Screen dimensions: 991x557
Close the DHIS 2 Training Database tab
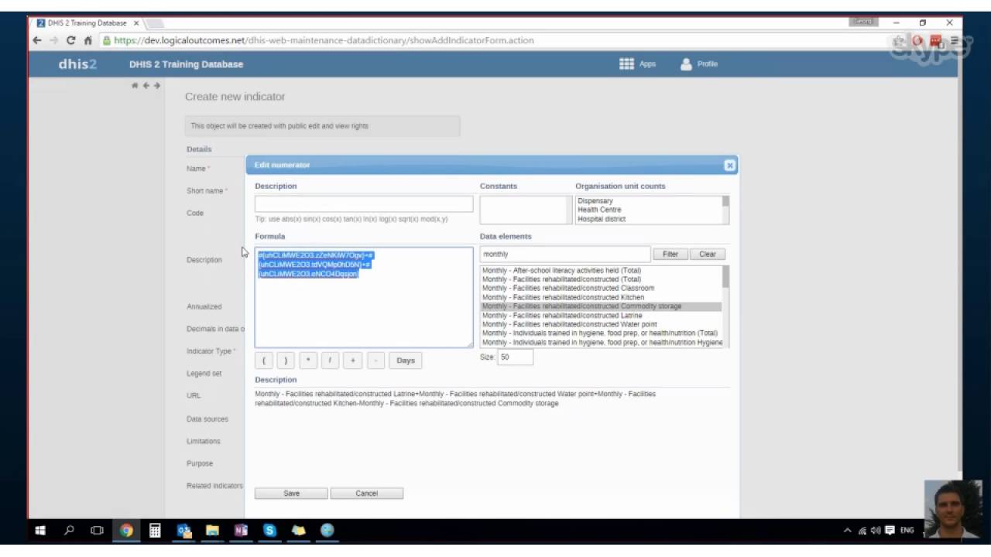pyautogui.click(x=136, y=23)
